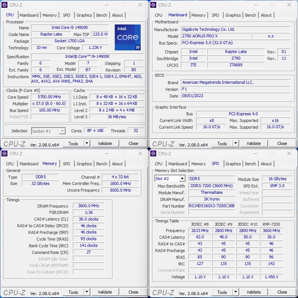Click the DRAM Frequency value 3600.0 MHz
This screenshot has height=298, width=298.
88,206
